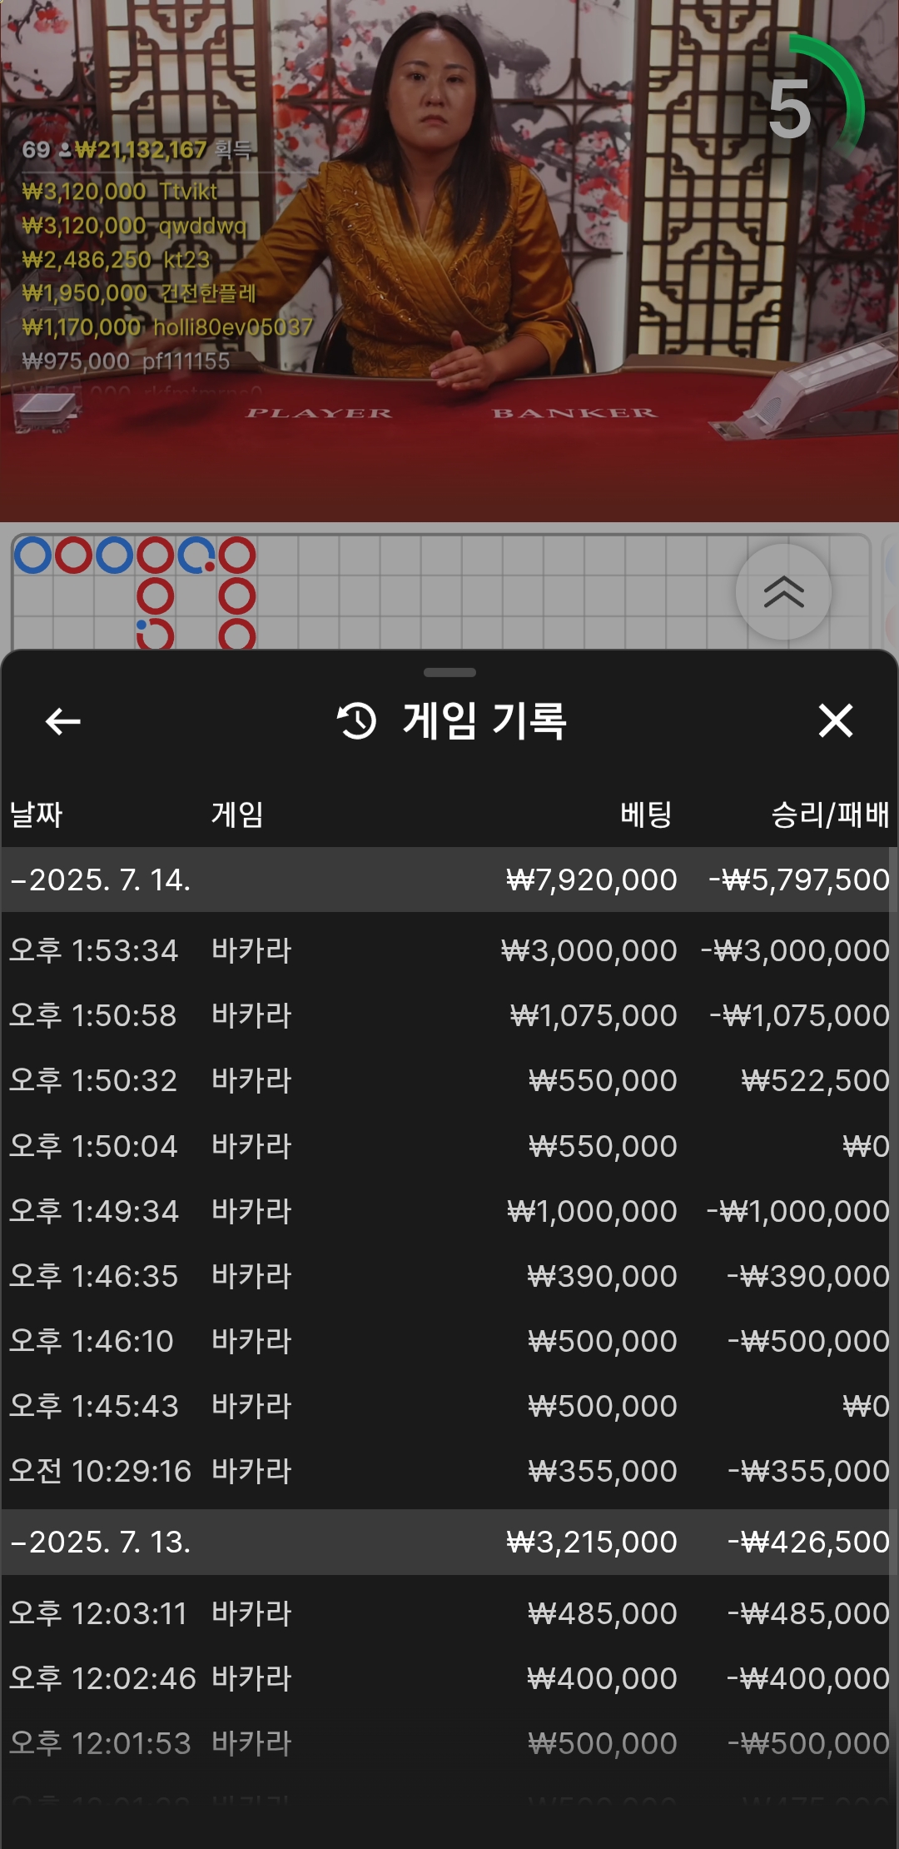The height and width of the screenshot is (1849, 899).
Task: Open the 오후 12:03:11 baccarat record
Action: [x=449, y=1613]
